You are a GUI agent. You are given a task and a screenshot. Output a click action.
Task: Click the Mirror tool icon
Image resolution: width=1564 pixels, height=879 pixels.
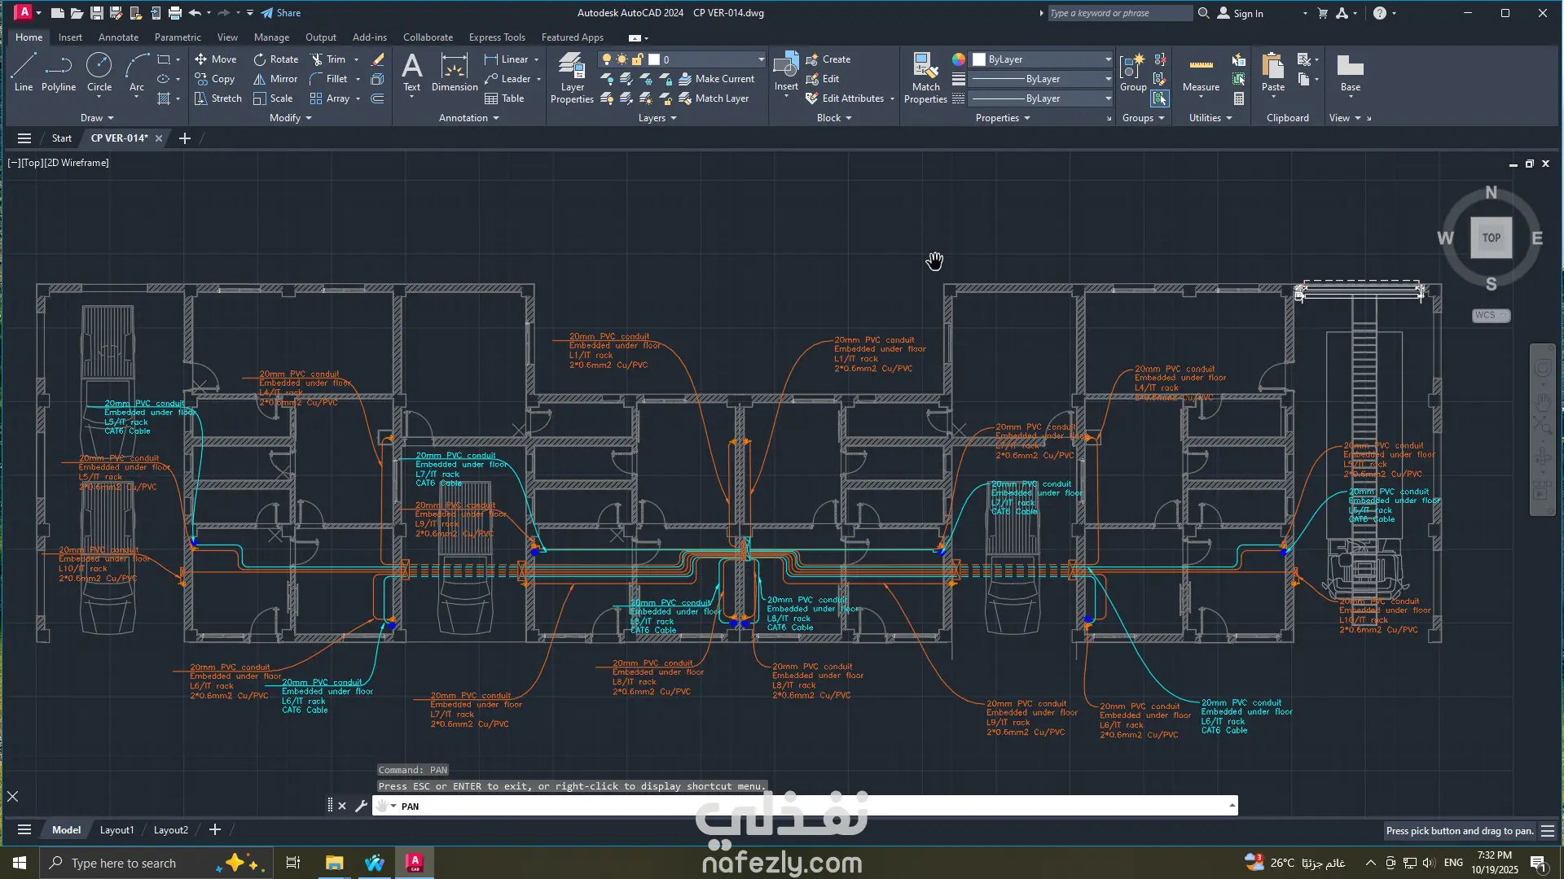point(260,79)
